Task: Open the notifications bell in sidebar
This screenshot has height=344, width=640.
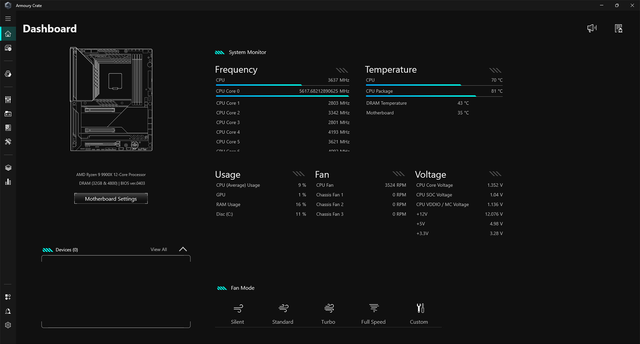Action: pos(8,311)
